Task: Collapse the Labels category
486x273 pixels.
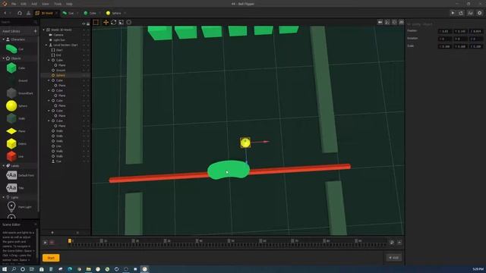Action: click(3, 166)
